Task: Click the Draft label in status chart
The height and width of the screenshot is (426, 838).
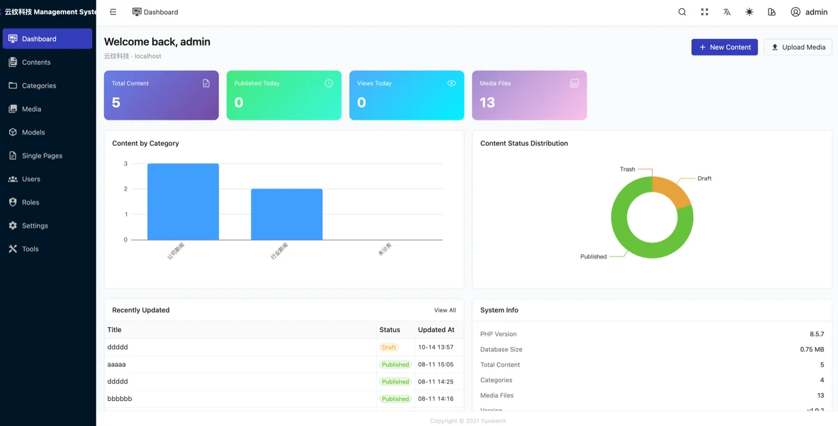Action: tap(705, 178)
